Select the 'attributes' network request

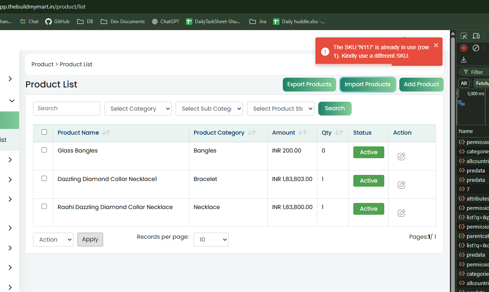click(474, 198)
